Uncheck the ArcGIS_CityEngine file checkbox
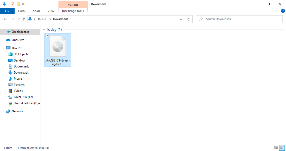 point(47,36)
